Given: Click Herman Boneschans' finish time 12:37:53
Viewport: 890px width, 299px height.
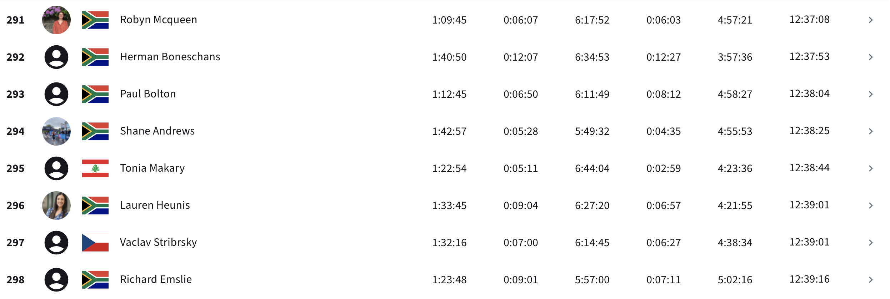Looking at the screenshot, I should 809,57.
